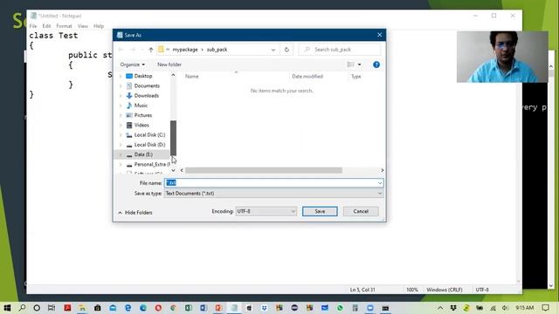Click the Opera icon on taskbar

(158, 308)
